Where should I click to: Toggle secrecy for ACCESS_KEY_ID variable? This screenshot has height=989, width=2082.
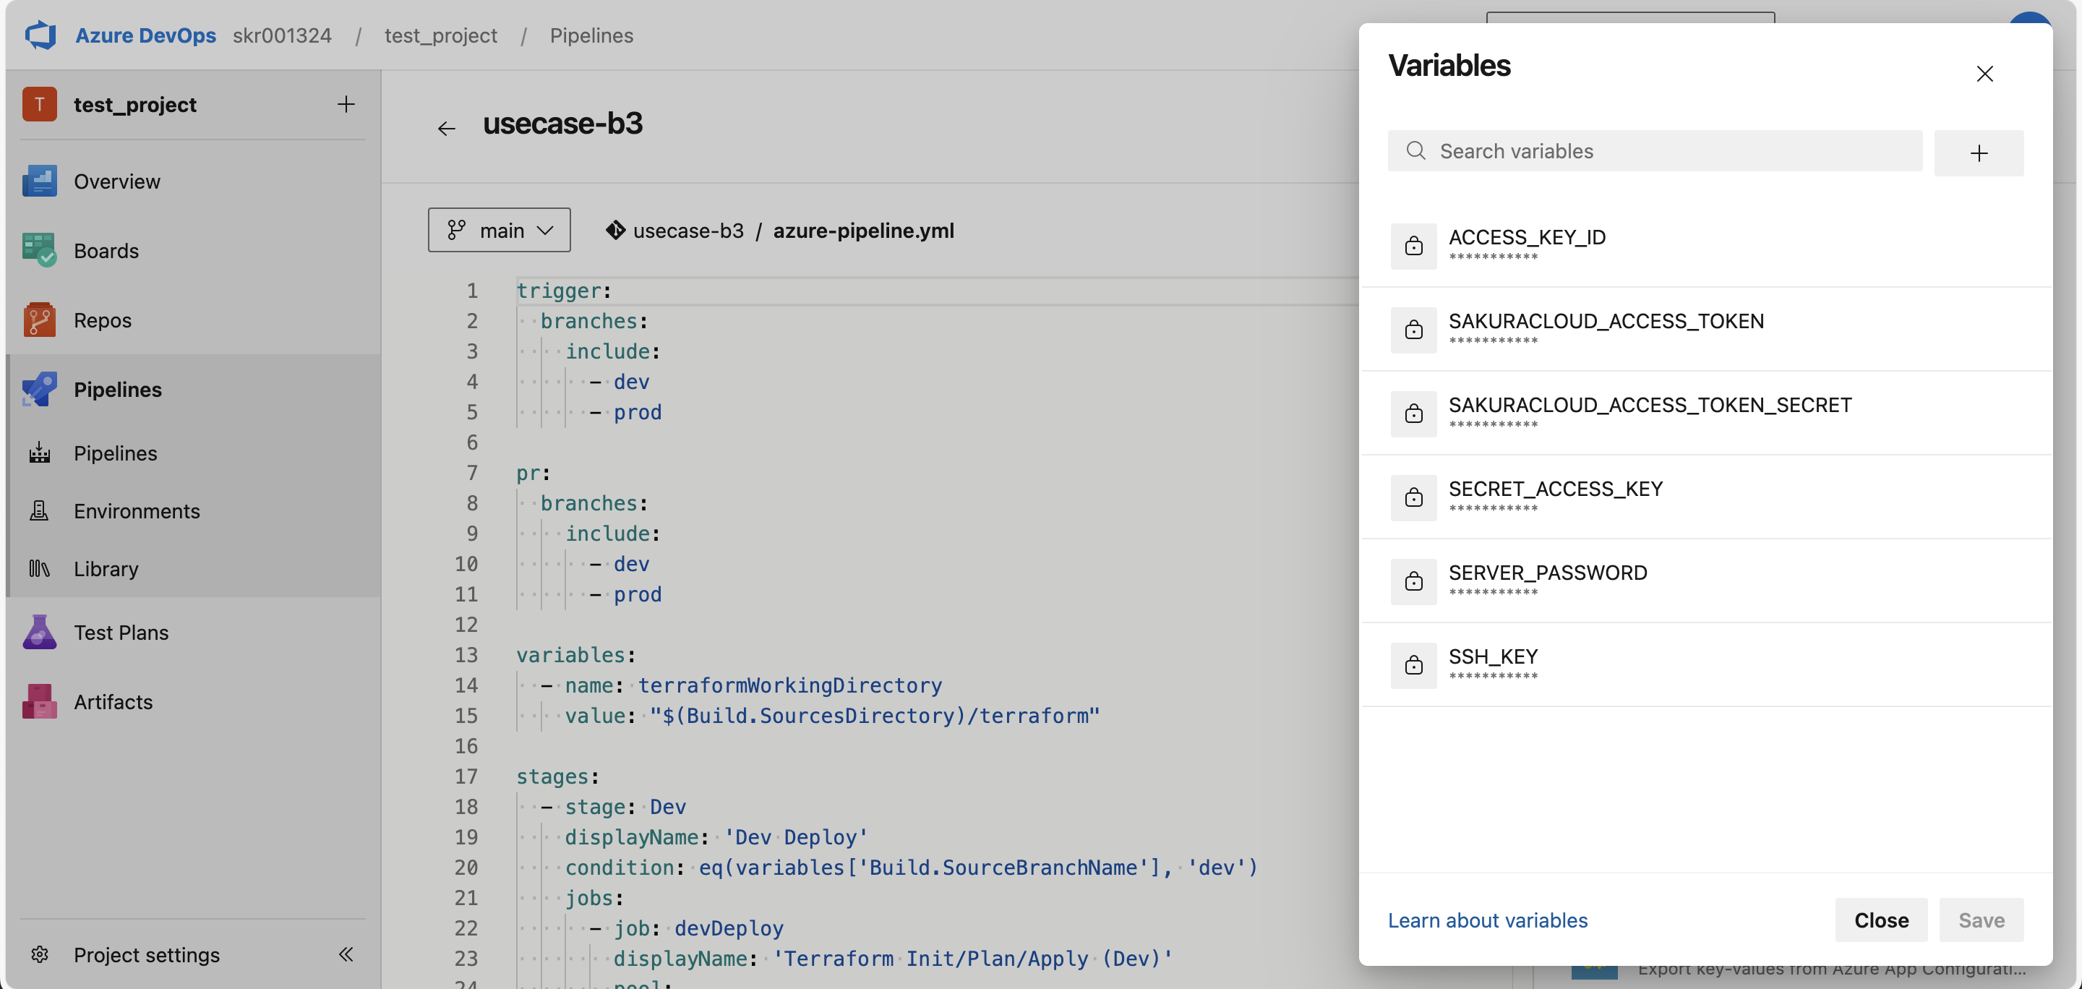tap(1413, 246)
